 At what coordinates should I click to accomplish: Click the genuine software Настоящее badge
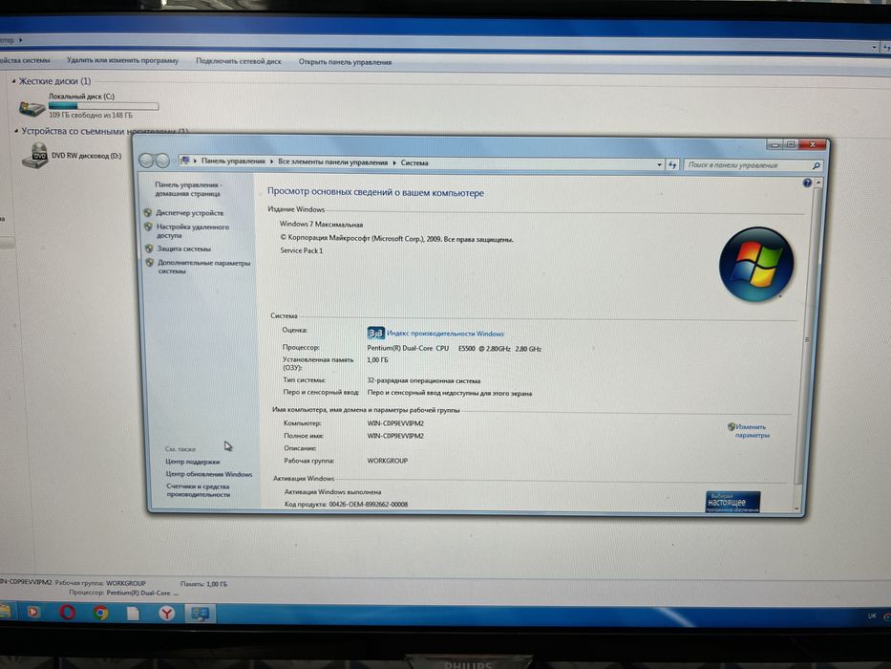point(732,502)
